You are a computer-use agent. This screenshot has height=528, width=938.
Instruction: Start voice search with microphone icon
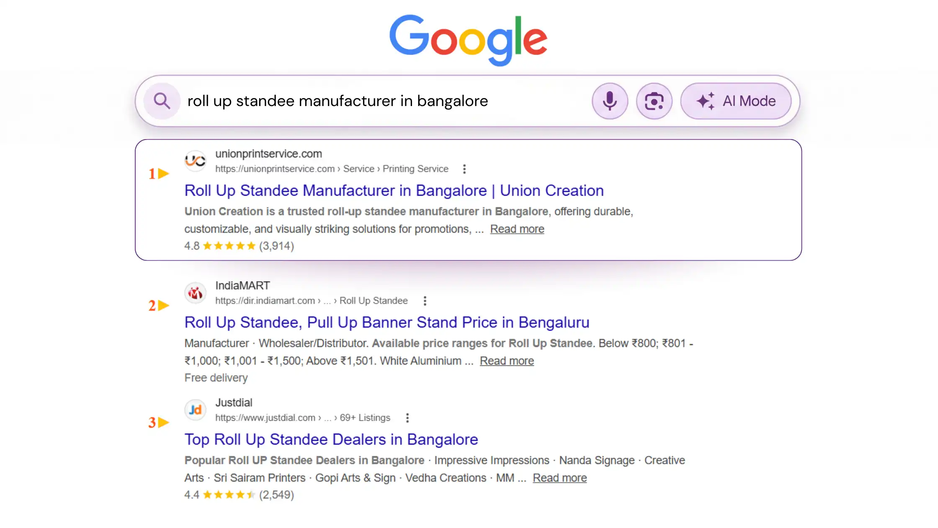pos(610,101)
